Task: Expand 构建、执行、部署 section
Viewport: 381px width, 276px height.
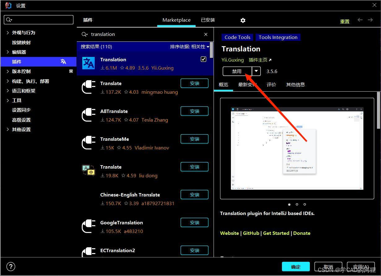Action: (8, 81)
